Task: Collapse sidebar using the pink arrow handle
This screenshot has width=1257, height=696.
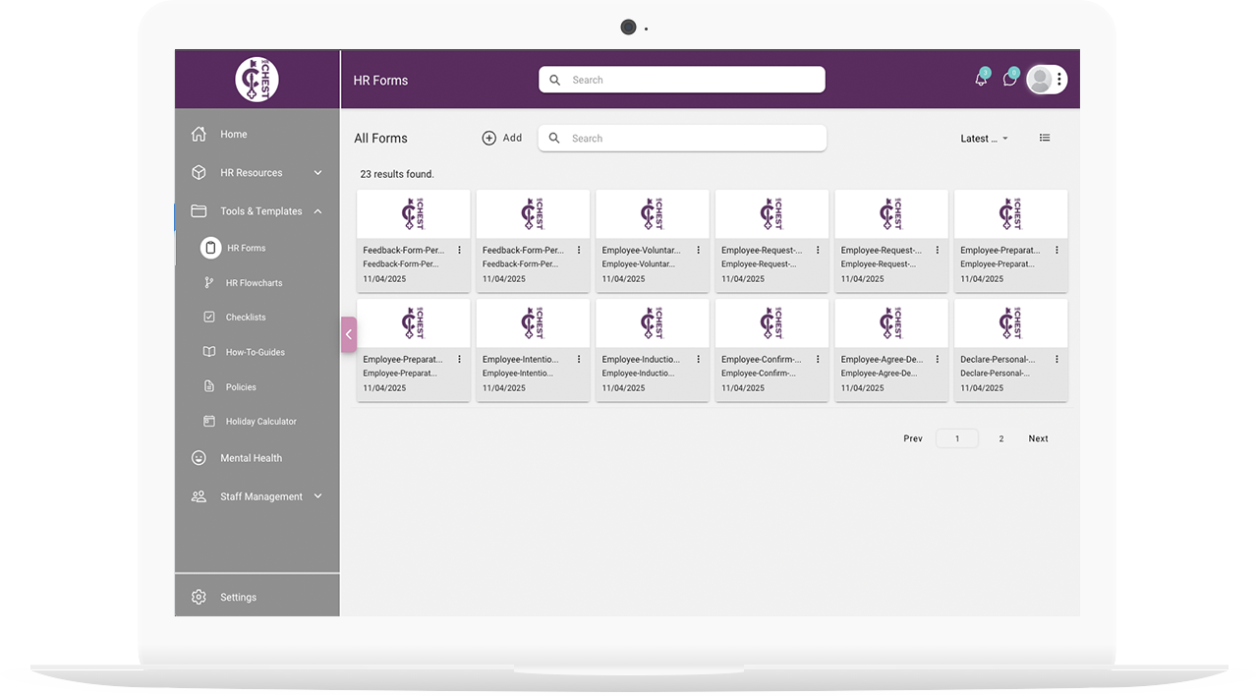Action: click(349, 334)
